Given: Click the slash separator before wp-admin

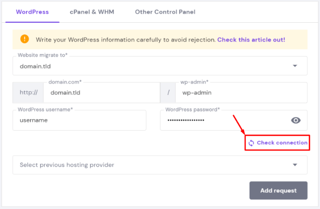Looking at the screenshot, I should 168,93.
